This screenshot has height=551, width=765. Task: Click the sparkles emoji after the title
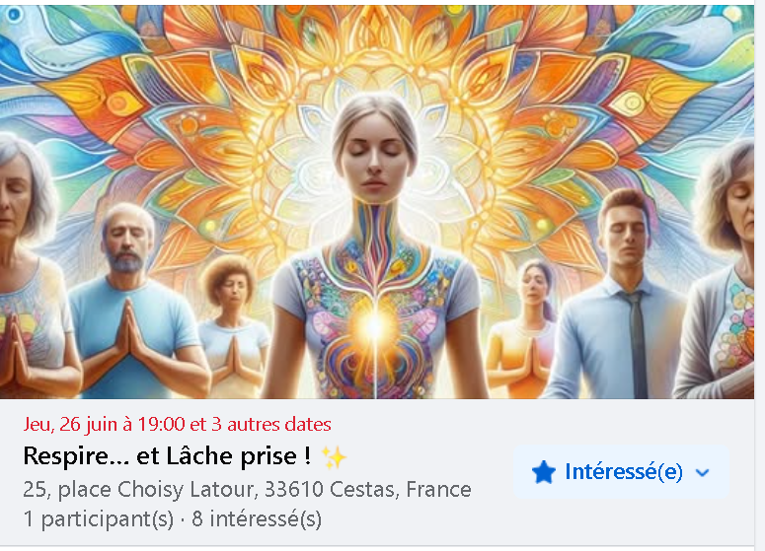tap(335, 458)
